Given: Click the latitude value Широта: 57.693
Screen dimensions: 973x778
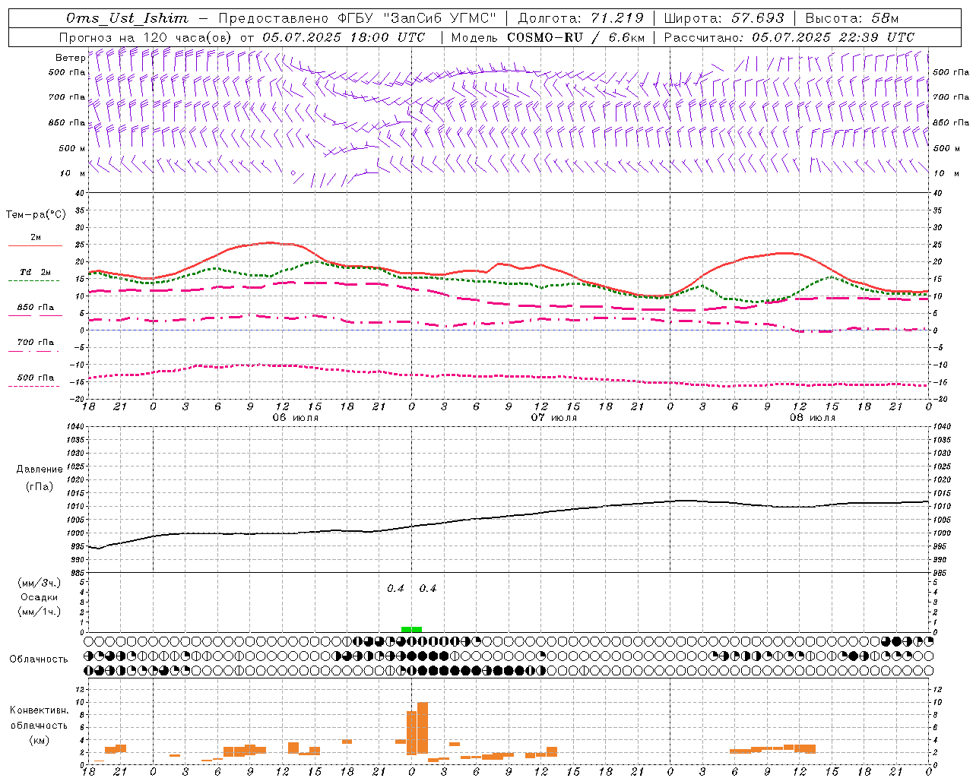Looking at the screenshot, I should tap(724, 18).
